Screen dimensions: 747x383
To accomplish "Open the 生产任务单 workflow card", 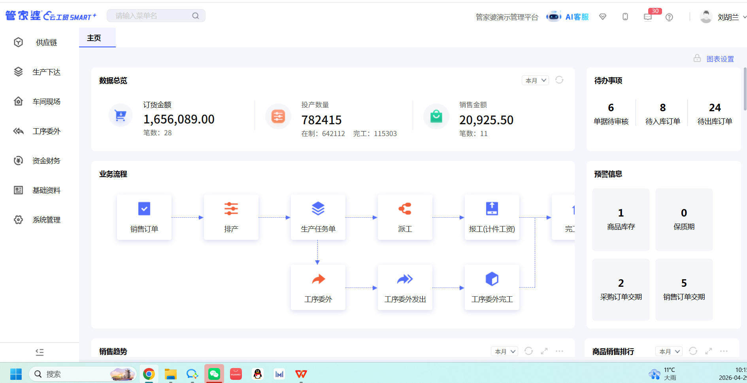I will (318, 217).
